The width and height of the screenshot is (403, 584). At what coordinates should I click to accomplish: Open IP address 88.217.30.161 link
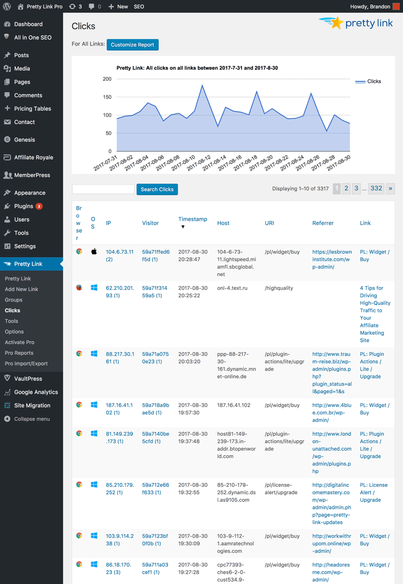(x=120, y=358)
